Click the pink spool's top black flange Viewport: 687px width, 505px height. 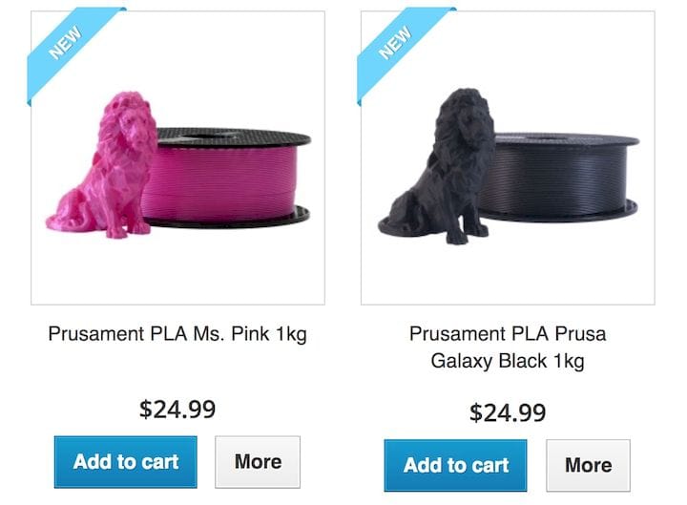pos(234,137)
